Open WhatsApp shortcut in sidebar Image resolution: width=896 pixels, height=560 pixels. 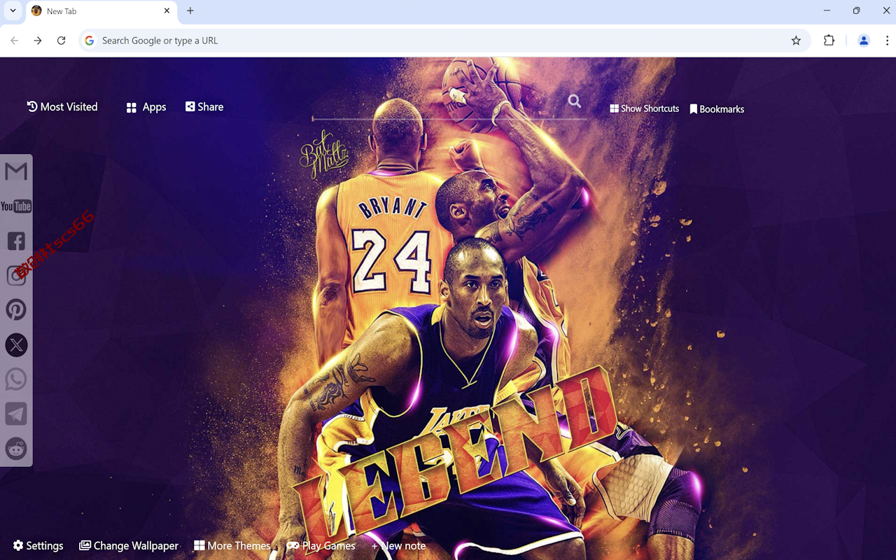pos(16,379)
